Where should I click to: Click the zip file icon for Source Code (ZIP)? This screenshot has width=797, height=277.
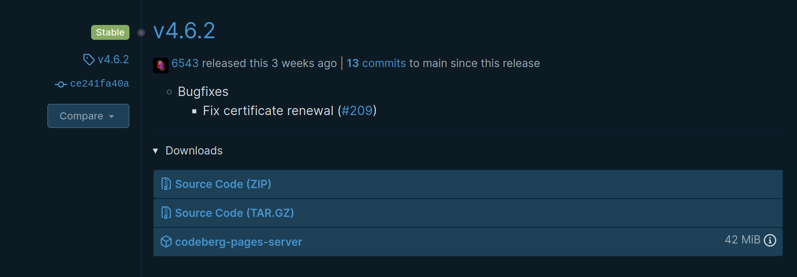click(x=166, y=184)
